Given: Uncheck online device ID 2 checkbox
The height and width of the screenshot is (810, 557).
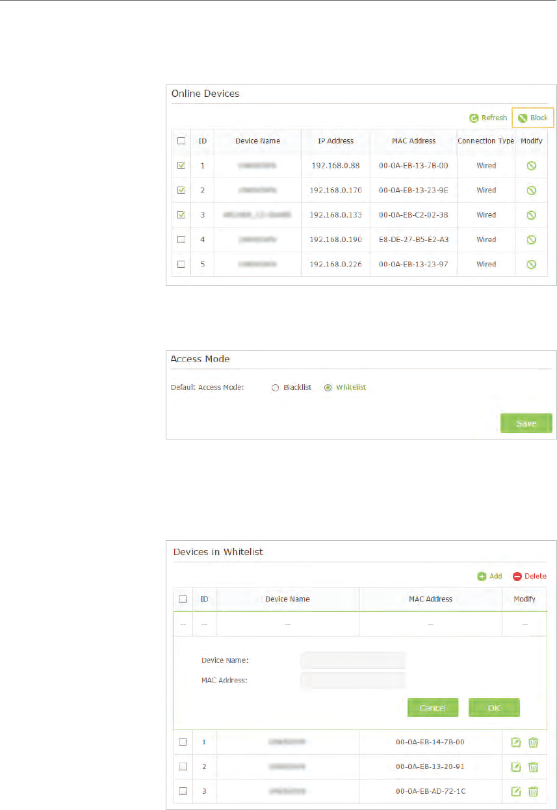Looking at the screenshot, I should tap(181, 190).
